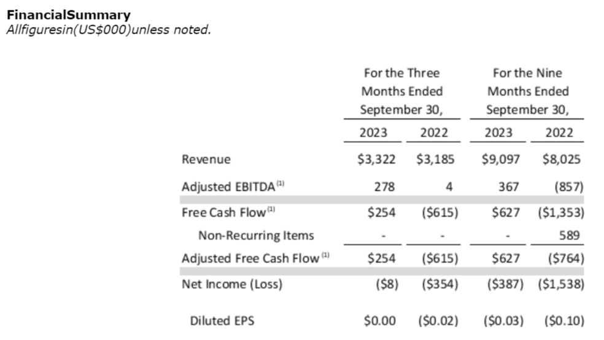Click the $3,322 revenue value

click(376, 159)
